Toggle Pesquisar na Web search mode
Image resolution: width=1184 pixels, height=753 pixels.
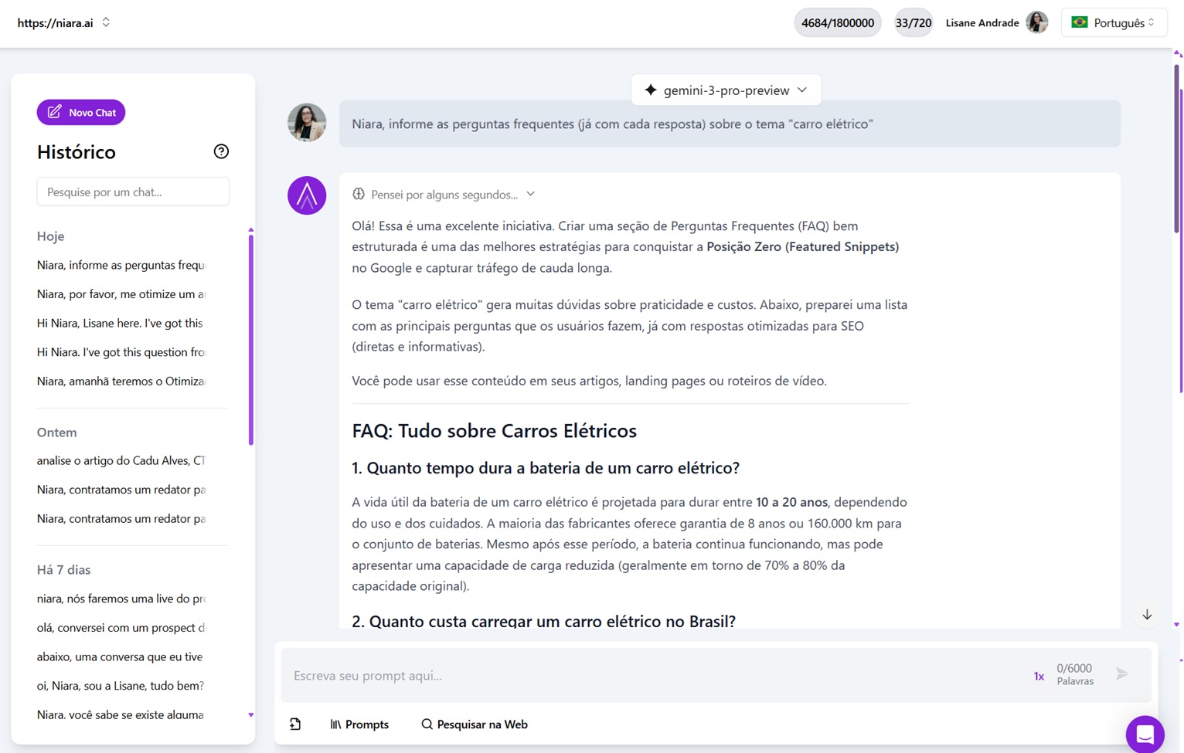(475, 724)
